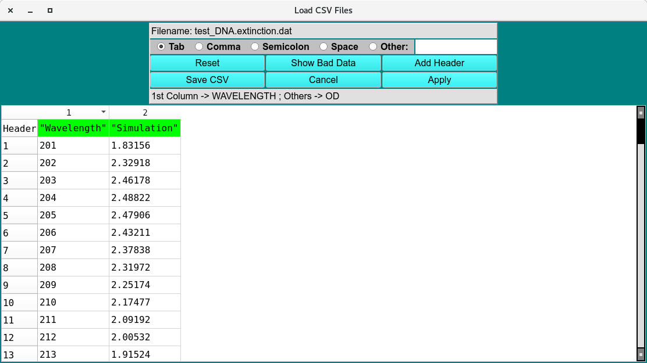Screen dimensions: 647x363
Task: Pick the Space delimiter radio button
Action: click(323, 46)
